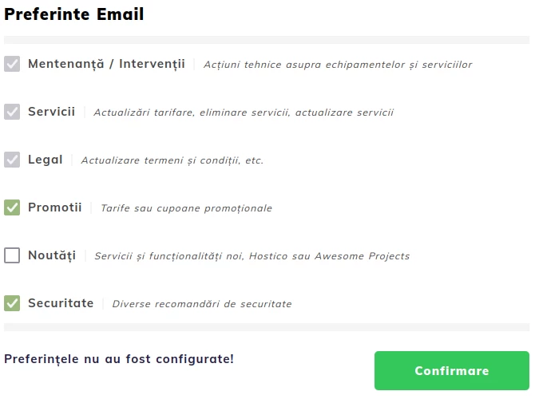Toggle the Legal checkbox
This screenshot has height=399, width=535.
pos(12,160)
